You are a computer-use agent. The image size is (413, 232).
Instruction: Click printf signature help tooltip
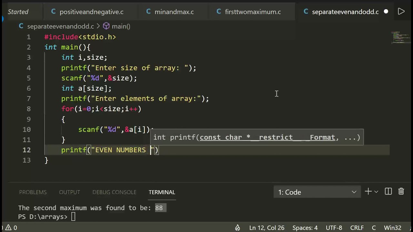[x=257, y=137]
